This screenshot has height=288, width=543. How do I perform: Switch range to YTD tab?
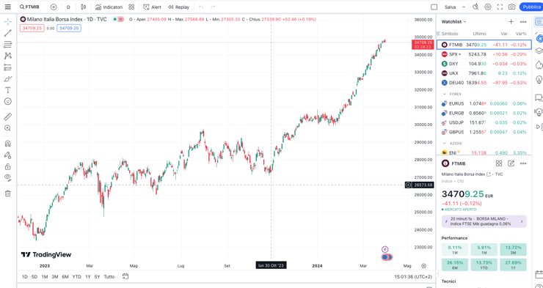coord(76,276)
